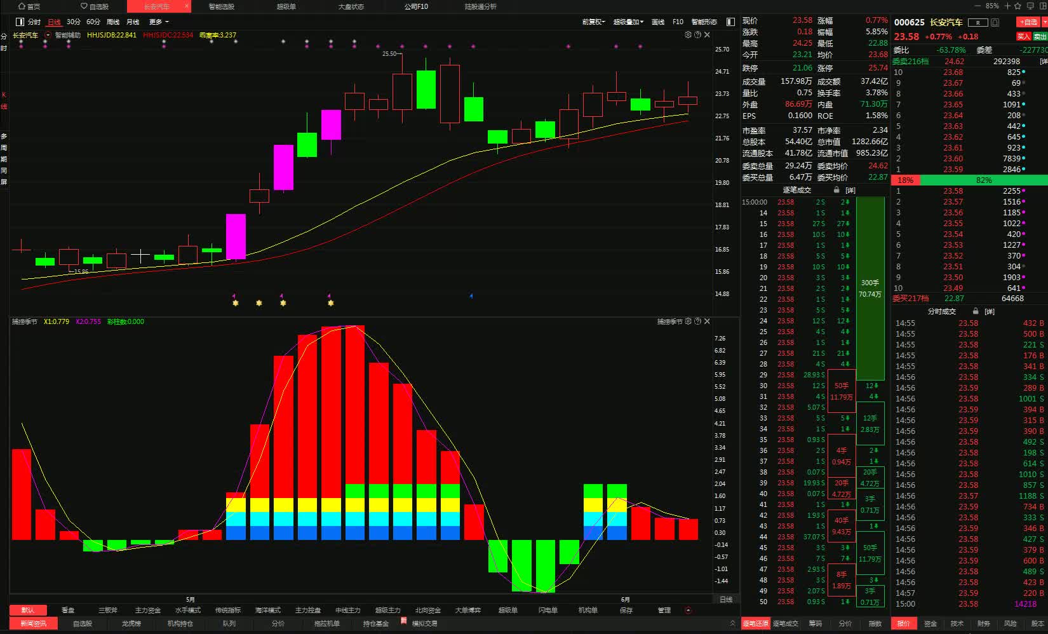Select the 周线 weekly period
1048x634 pixels.
click(x=113, y=22)
